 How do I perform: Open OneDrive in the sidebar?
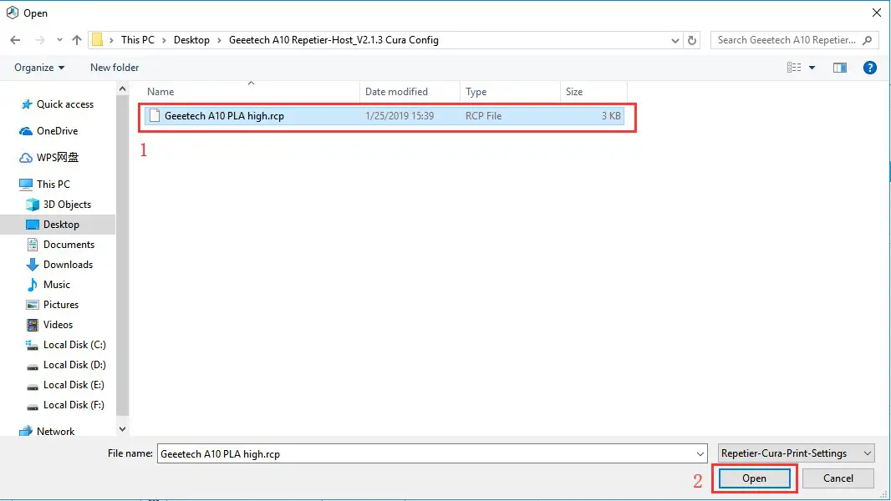[57, 131]
